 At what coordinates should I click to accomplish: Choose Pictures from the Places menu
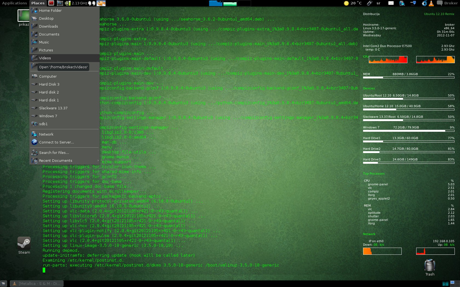[x=64, y=50]
